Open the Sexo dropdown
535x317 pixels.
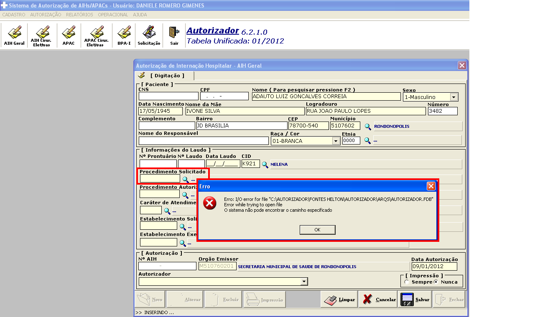pyautogui.click(x=453, y=97)
